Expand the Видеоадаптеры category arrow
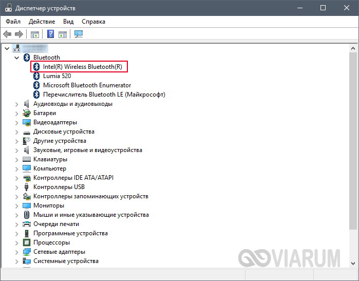The height and width of the screenshot is (281, 359). pyautogui.click(x=17, y=123)
